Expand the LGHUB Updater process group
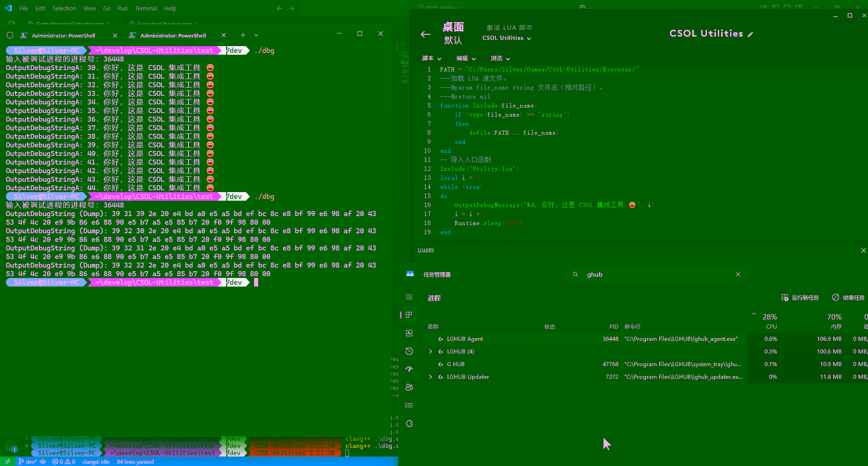 [430, 377]
